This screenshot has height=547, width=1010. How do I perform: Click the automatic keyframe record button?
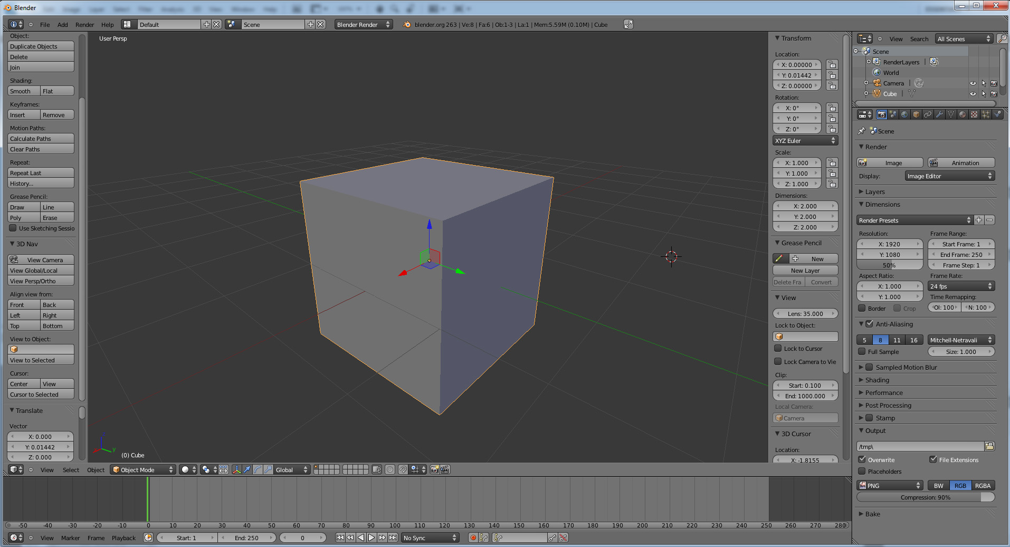tap(473, 538)
